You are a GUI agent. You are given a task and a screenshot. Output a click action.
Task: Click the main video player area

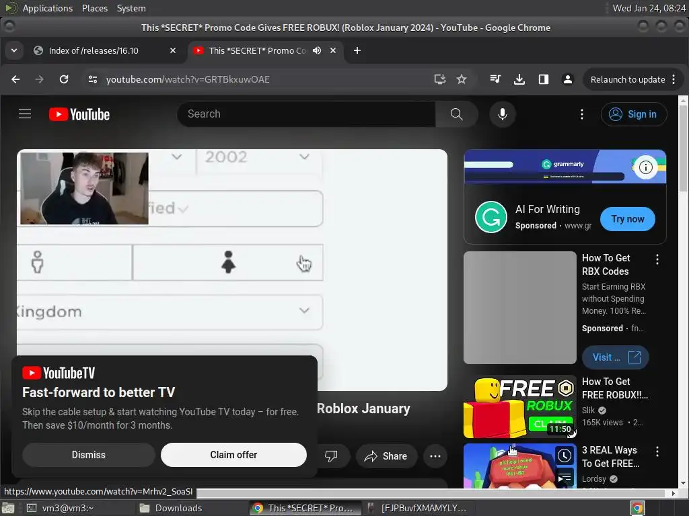coord(232,270)
